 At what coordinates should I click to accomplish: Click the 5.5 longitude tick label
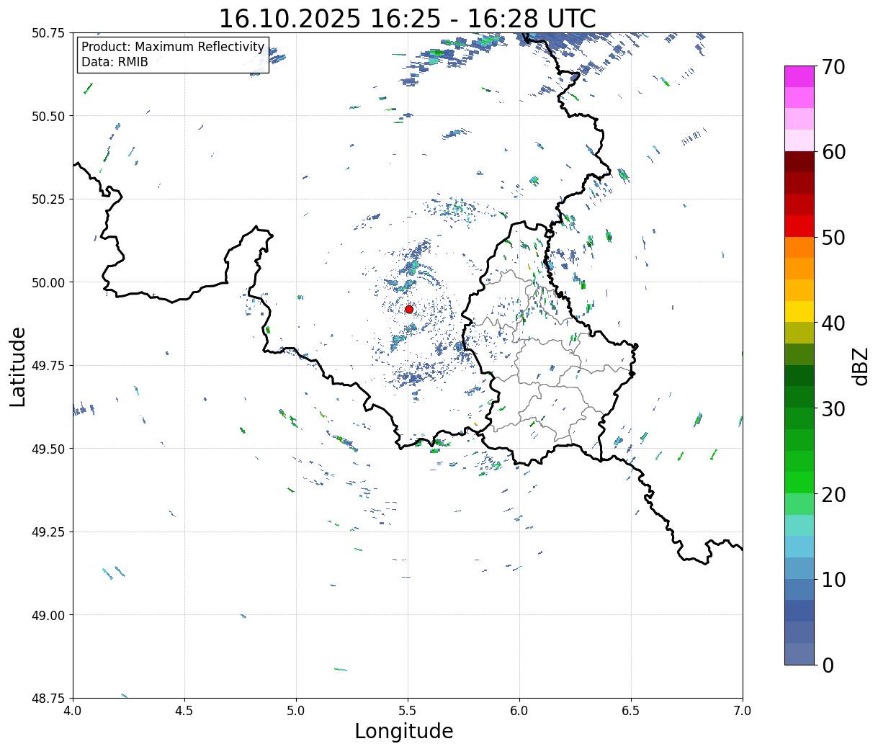pos(408,711)
